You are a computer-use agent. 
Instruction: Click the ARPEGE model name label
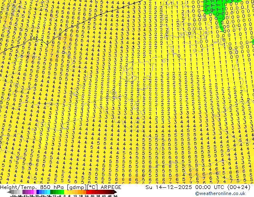111,187
